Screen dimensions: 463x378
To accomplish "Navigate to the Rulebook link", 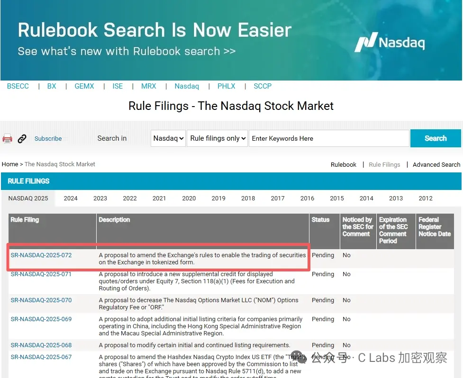I will [343, 164].
